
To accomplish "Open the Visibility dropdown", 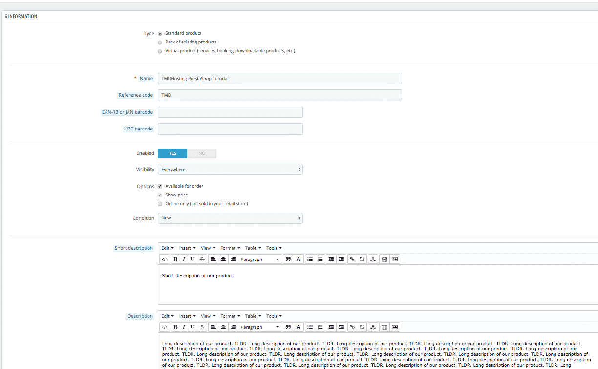I will point(230,169).
